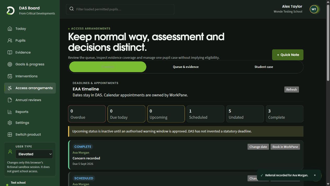Image resolution: width=330 pixels, height=186 pixels.
Task: Navigate to Interventions
Action: 30,76
